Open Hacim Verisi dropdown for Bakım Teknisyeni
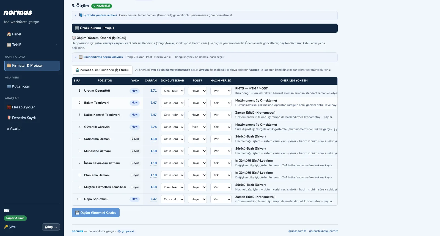The image size is (440, 236). point(221,103)
